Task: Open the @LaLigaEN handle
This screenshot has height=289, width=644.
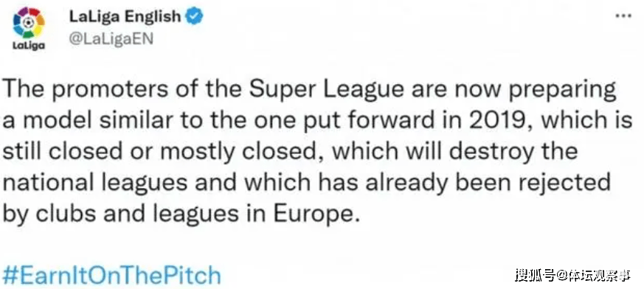Action: coord(111,38)
